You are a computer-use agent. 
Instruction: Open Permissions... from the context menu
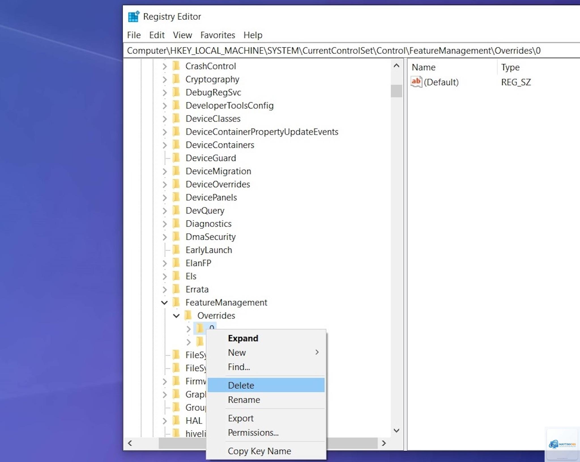pos(266,433)
